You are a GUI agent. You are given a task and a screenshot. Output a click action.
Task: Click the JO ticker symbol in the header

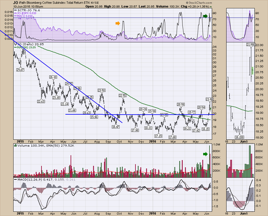tap(16, 3)
